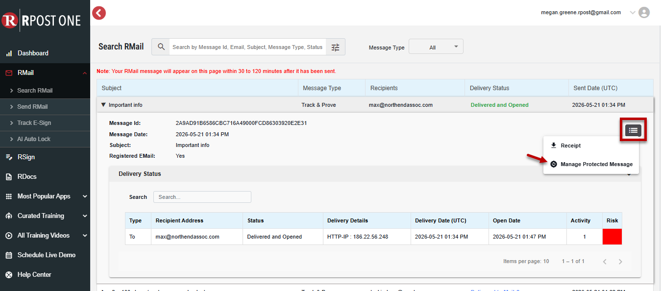Open Schedule Live Demo sidebar item
The width and height of the screenshot is (661, 291).
(x=47, y=255)
